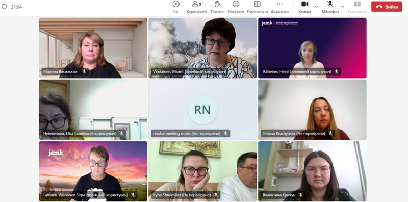
Task: Click muted mic icon for Iryna Shteimiller
Action: 216,195
